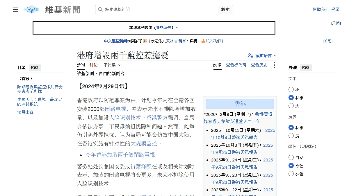Open 今年香港加裝兩千個閉路電視 link
This screenshot has height=196, width=349.
point(120,155)
